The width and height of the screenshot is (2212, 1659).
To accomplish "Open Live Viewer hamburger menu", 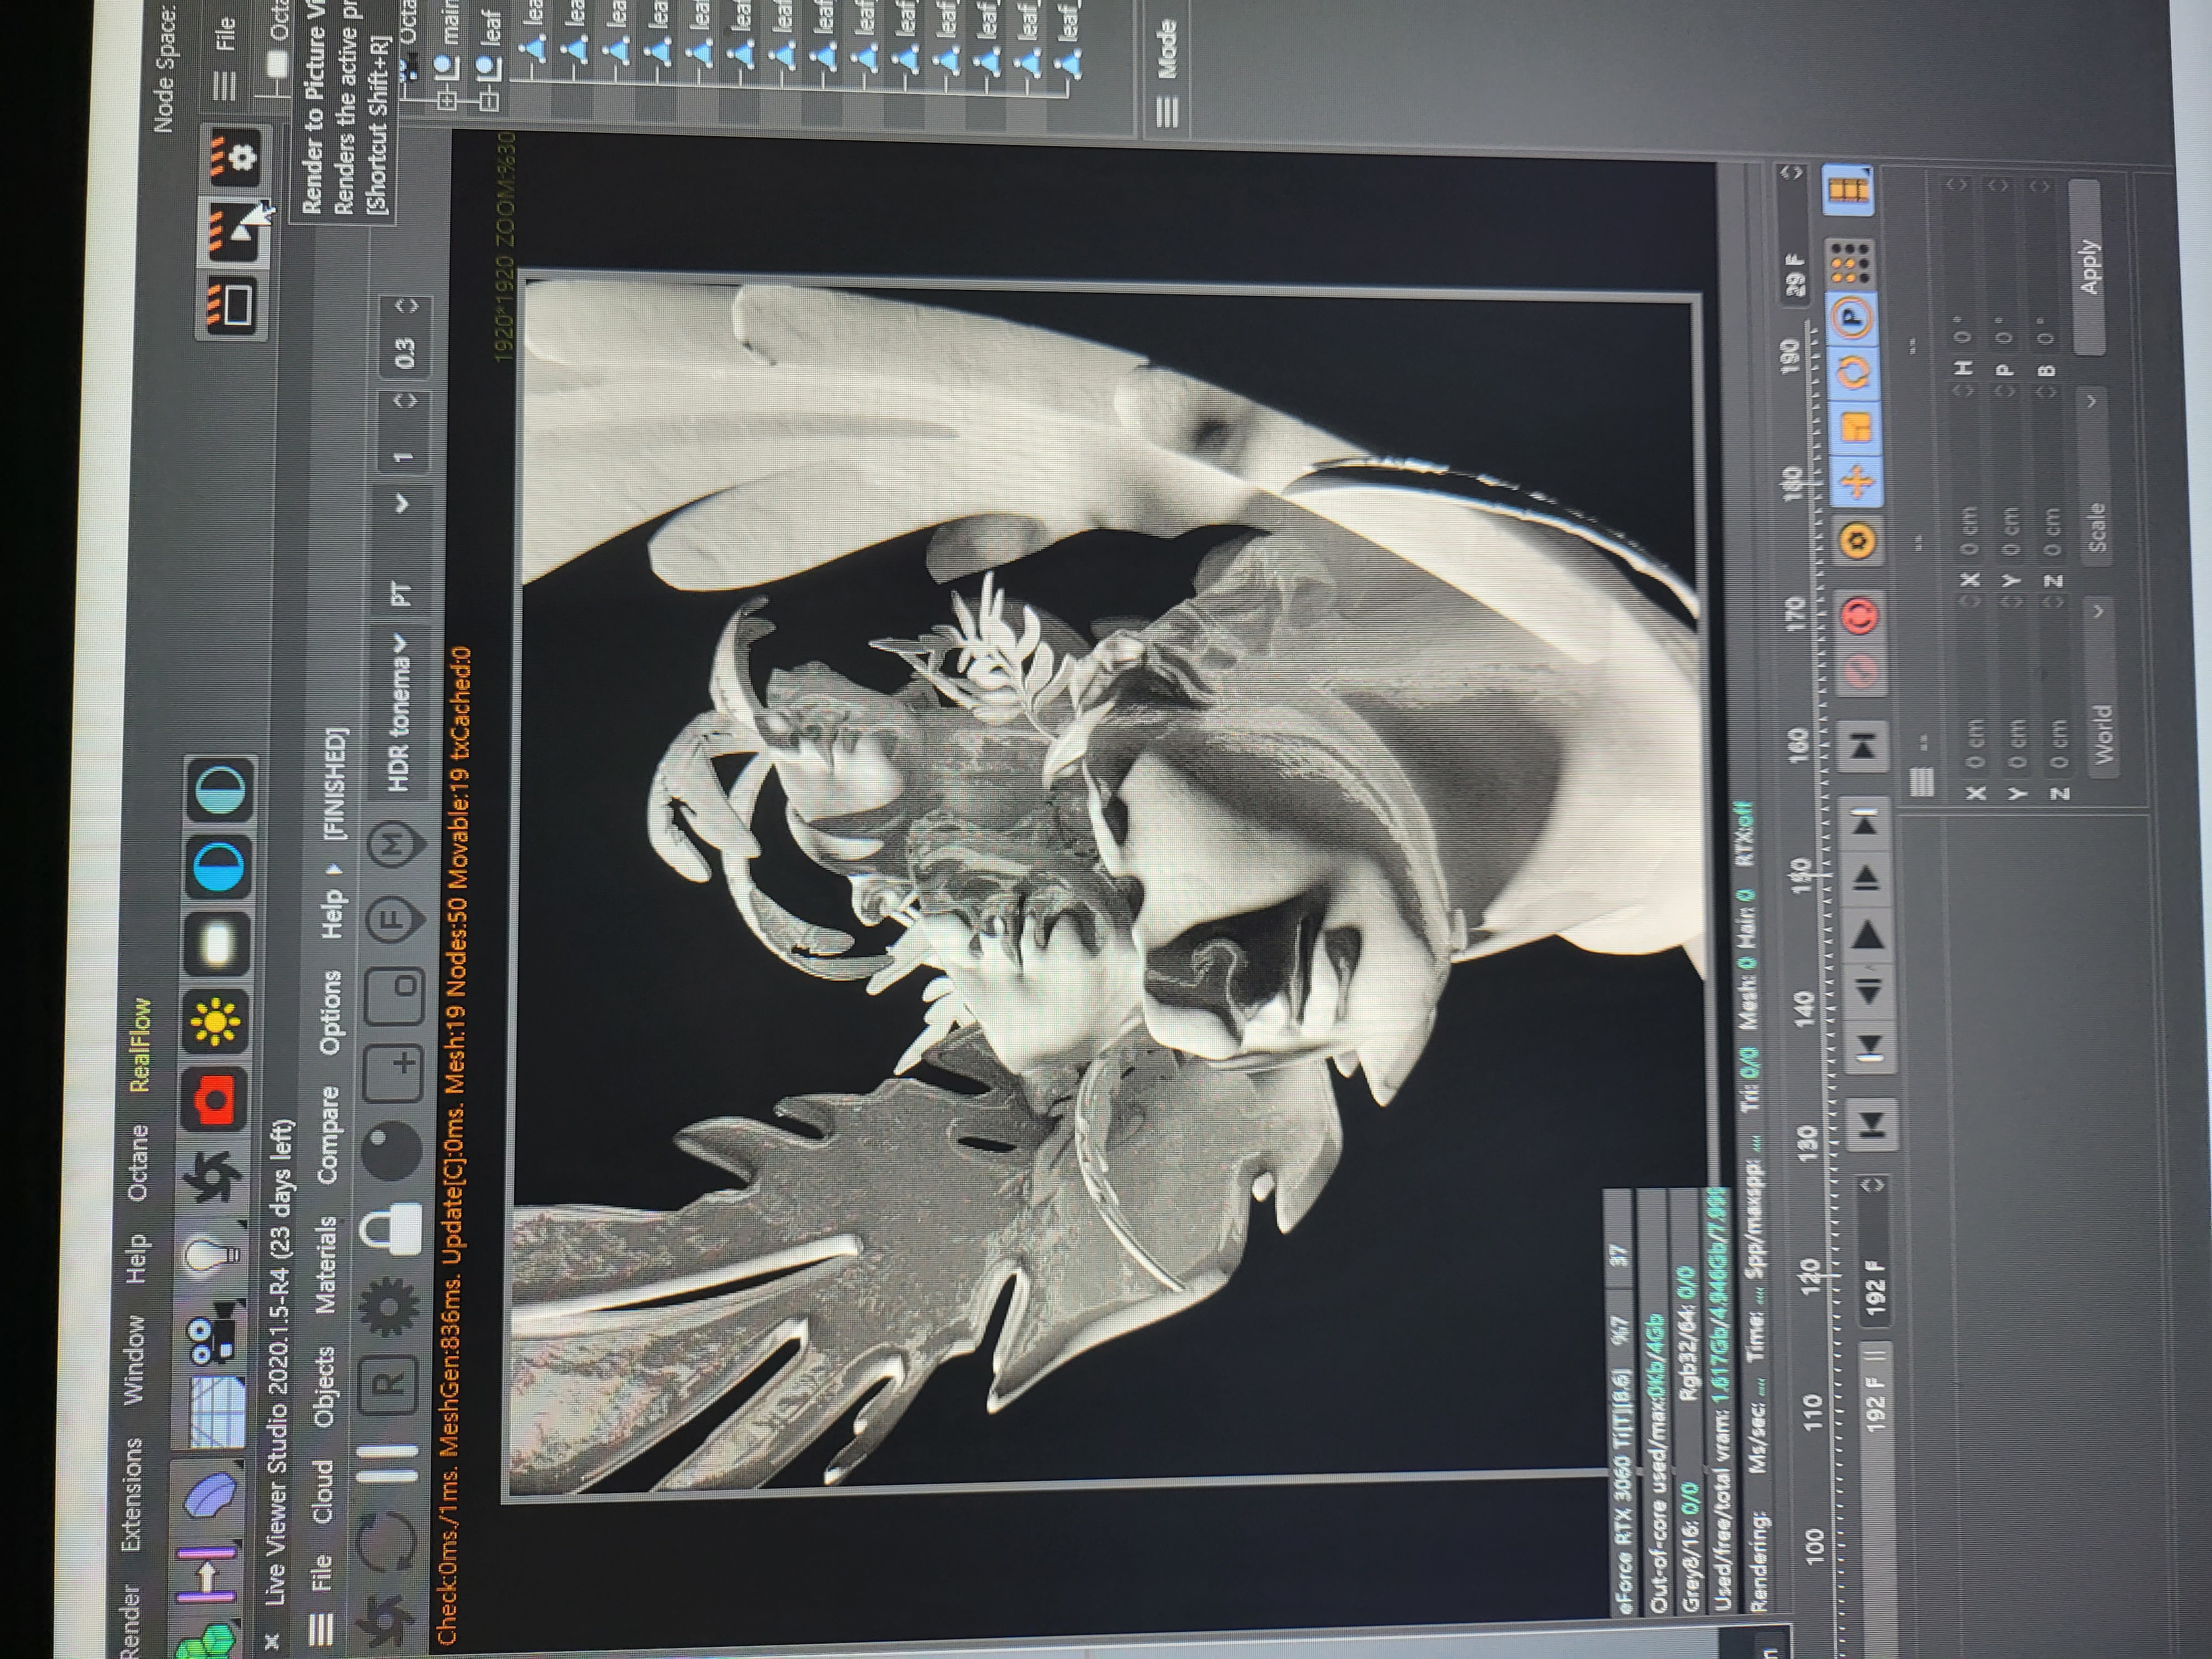I will (320, 1630).
